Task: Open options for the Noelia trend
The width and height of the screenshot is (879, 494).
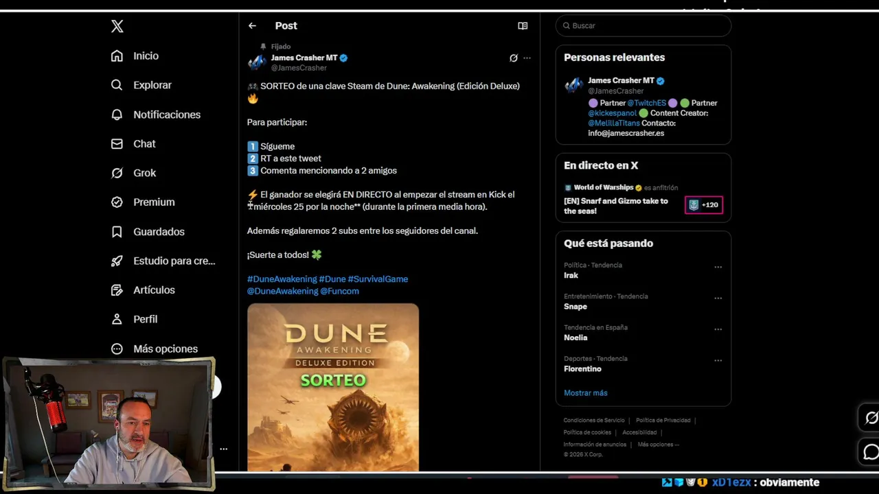Action: pos(718,329)
